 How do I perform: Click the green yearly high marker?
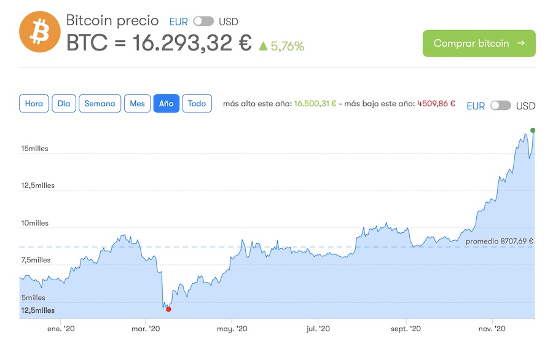(533, 130)
